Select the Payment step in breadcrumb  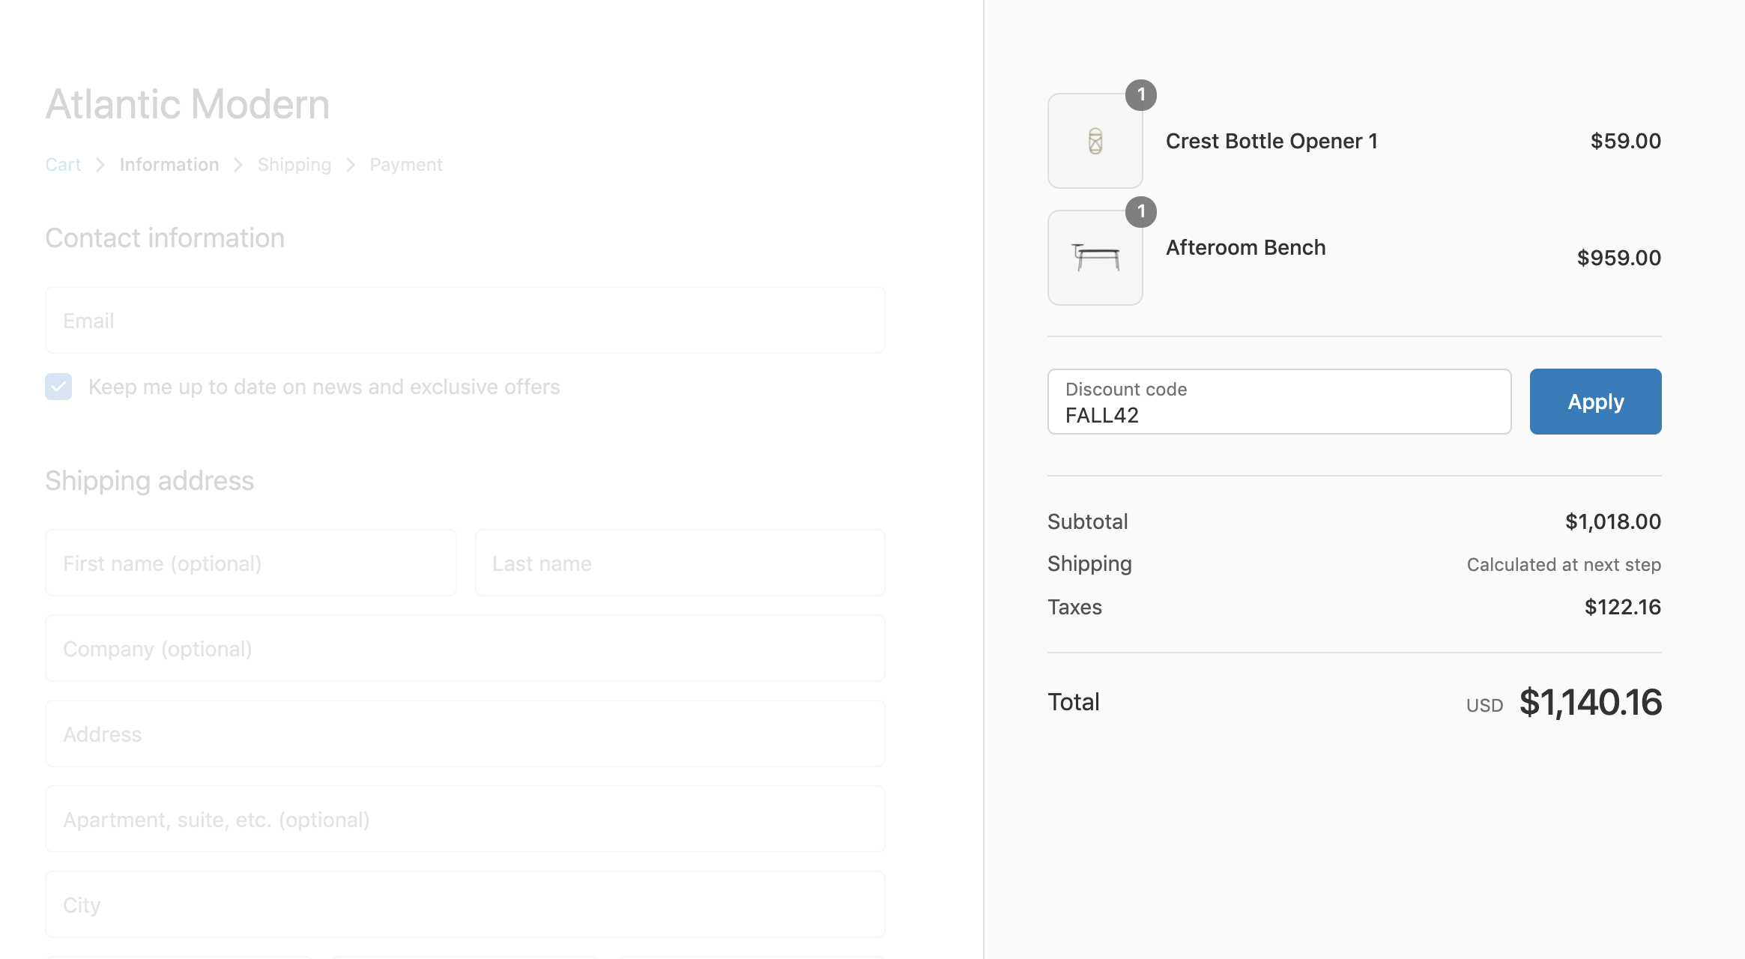click(x=405, y=164)
